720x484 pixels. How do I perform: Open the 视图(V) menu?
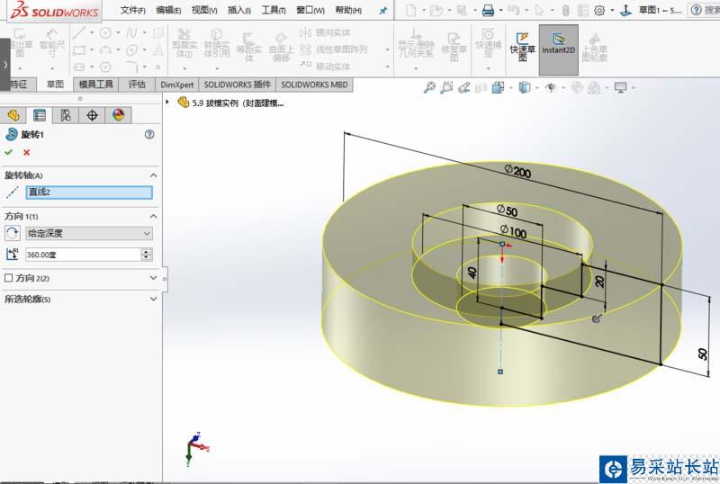[204, 10]
